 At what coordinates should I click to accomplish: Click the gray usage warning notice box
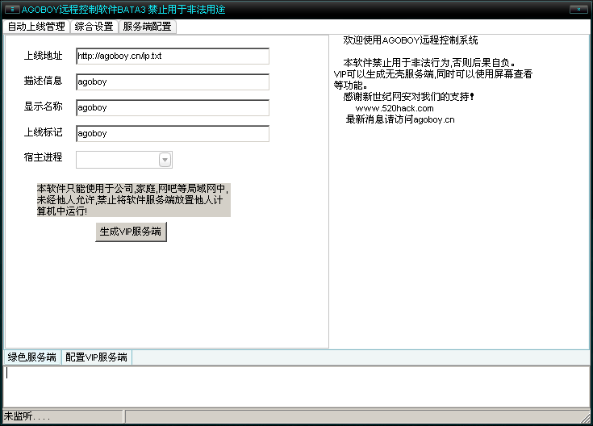point(133,200)
